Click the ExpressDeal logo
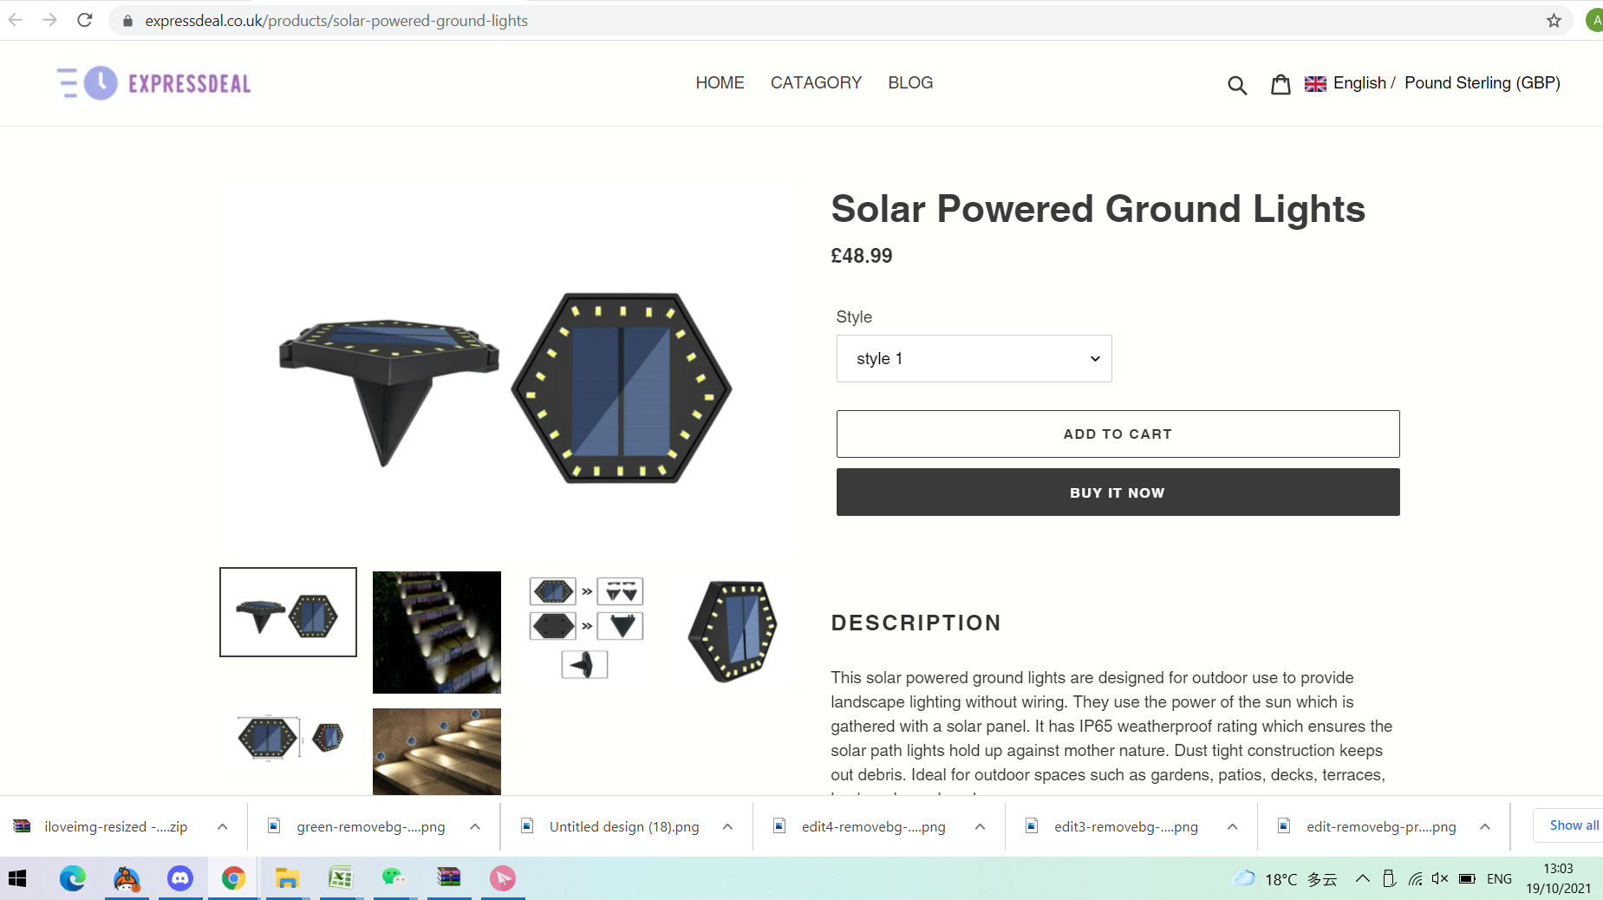 coord(154,83)
